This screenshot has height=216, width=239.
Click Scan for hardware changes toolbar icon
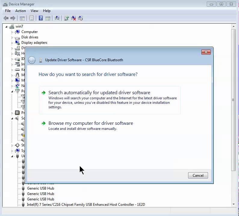57,18
